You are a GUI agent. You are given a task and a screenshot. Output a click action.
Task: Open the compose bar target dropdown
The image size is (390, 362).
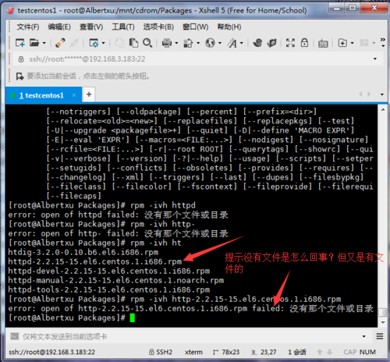coord(364,336)
